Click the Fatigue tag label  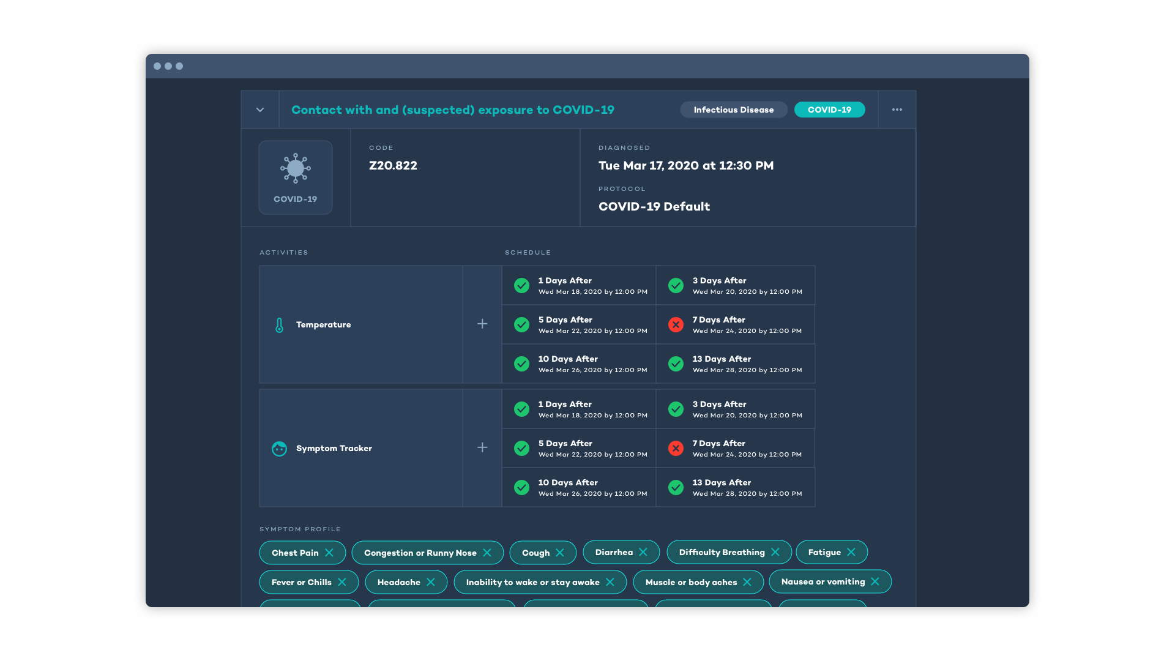(824, 552)
